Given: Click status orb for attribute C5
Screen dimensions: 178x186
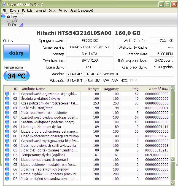Looking at the screenshot, I should coord(7,164).
